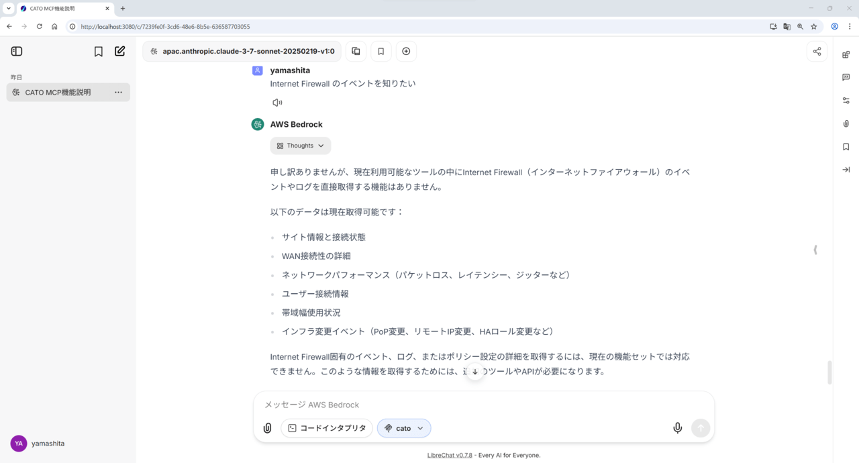859x463 pixels.
Task: Collapse the left chat sidebar
Action: (17, 52)
